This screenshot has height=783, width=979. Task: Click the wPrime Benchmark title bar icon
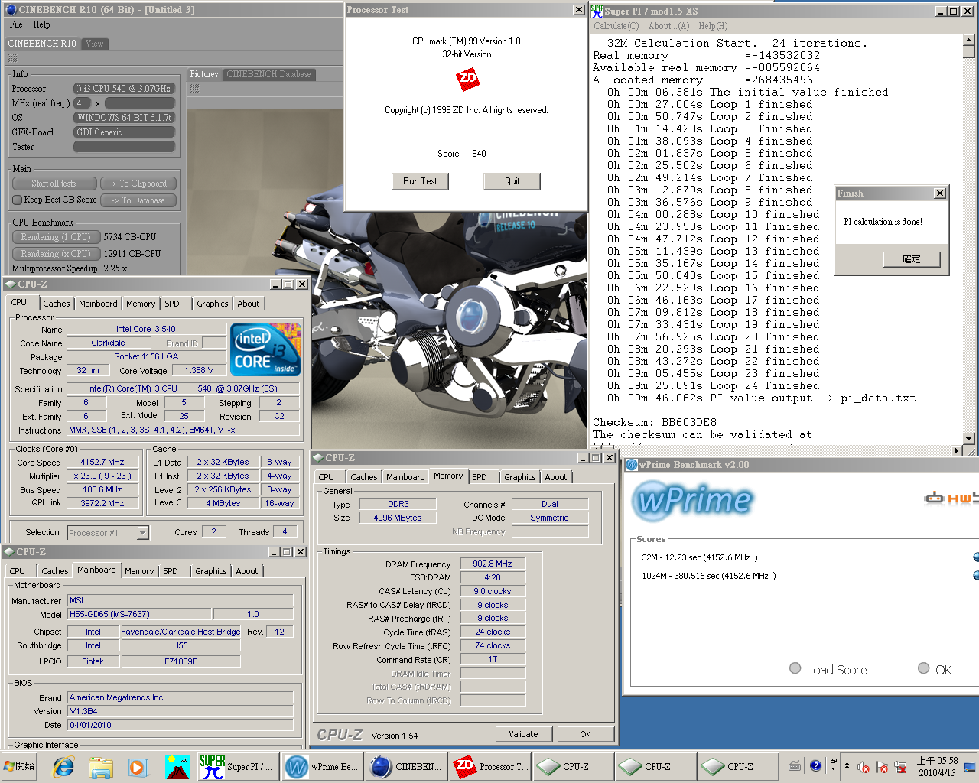(632, 465)
